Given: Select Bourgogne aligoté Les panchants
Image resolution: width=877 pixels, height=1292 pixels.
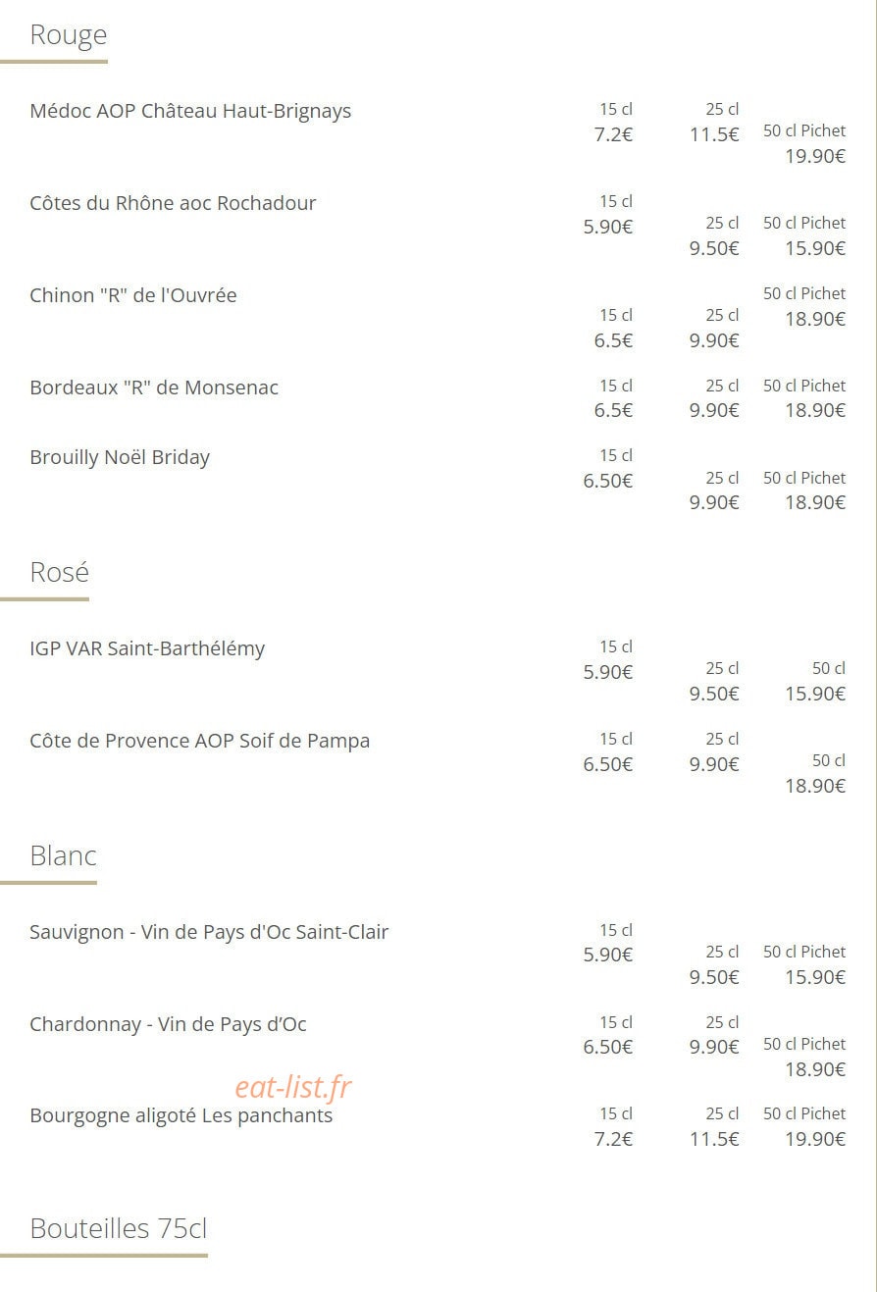Looking at the screenshot, I should (181, 1115).
